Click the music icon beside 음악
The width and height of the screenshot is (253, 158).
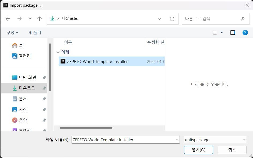tap(15, 120)
